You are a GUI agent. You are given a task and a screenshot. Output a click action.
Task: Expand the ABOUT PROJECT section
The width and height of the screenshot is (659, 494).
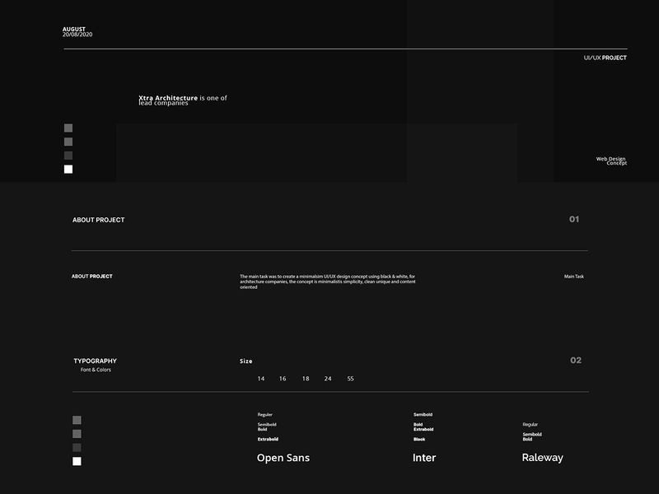click(x=99, y=220)
